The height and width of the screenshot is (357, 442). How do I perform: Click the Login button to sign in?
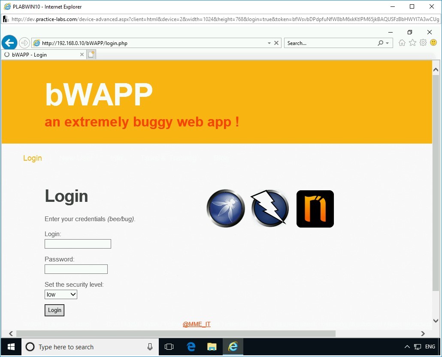tap(54, 310)
